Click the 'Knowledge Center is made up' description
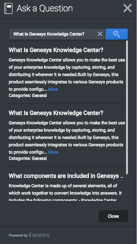The width and height of the screenshot is (137, 244). [x=65, y=193]
